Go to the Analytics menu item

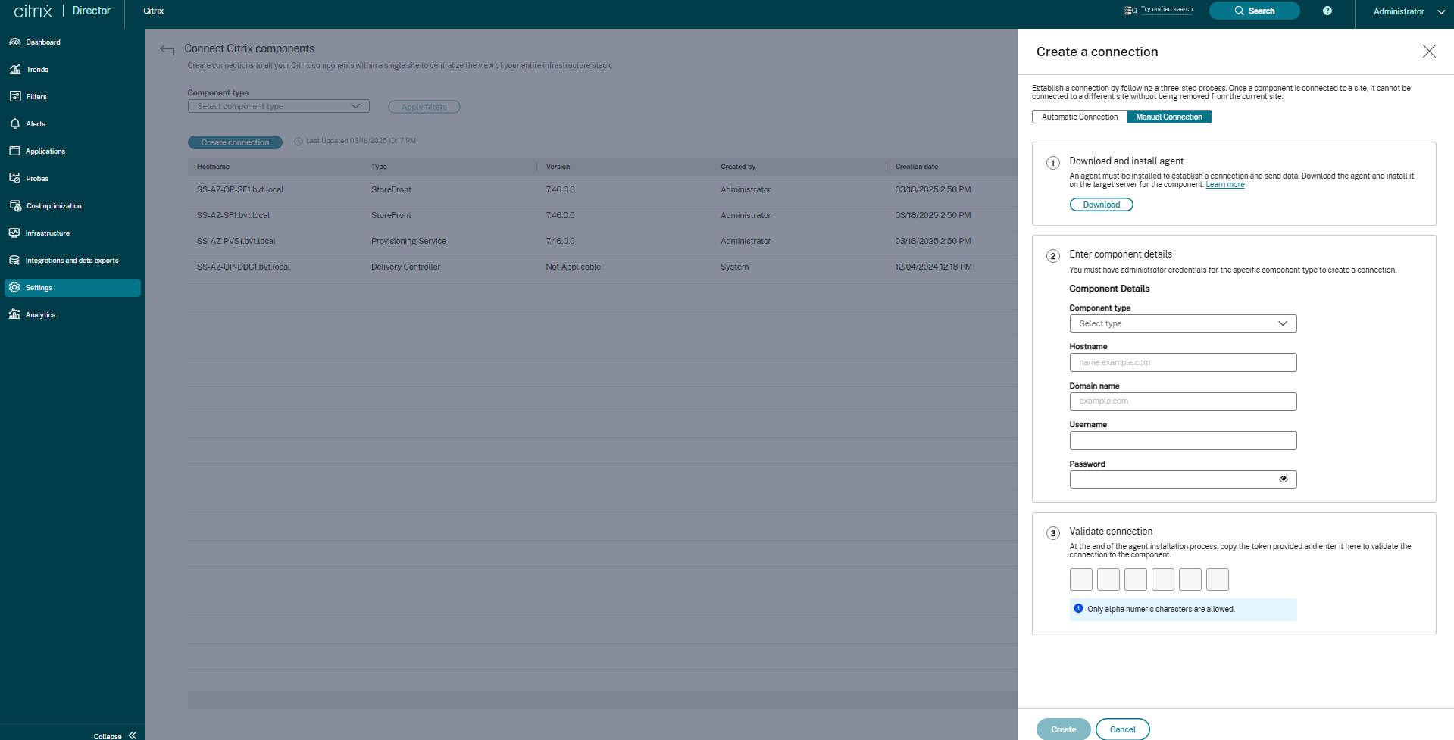[x=40, y=315]
